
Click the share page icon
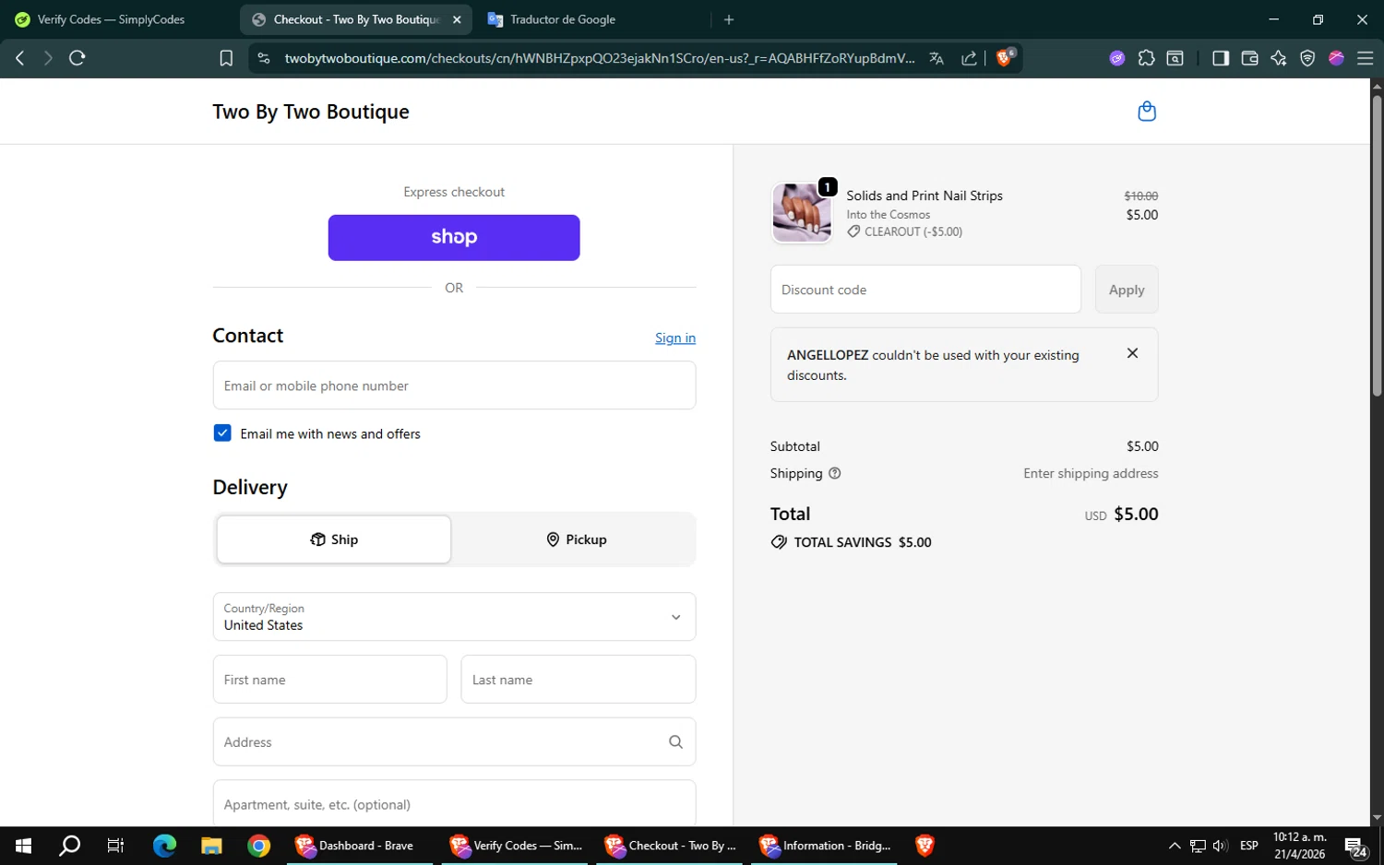click(969, 58)
